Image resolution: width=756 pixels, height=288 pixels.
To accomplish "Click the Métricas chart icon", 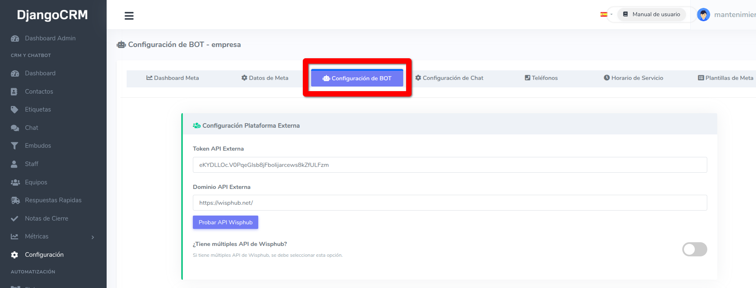I will (x=15, y=236).
